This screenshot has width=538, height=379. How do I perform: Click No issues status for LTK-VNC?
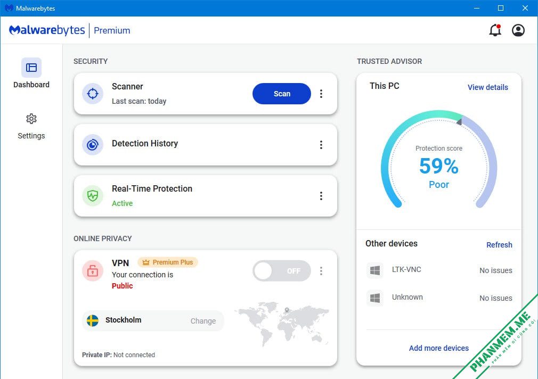click(496, 270)
